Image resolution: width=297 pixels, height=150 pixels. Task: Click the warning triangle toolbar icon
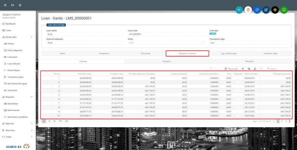[x=255, y=68]
